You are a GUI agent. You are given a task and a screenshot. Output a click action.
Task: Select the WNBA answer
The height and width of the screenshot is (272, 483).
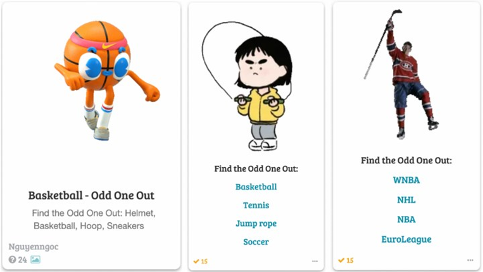pyautogui.click(x=406, y=180)
